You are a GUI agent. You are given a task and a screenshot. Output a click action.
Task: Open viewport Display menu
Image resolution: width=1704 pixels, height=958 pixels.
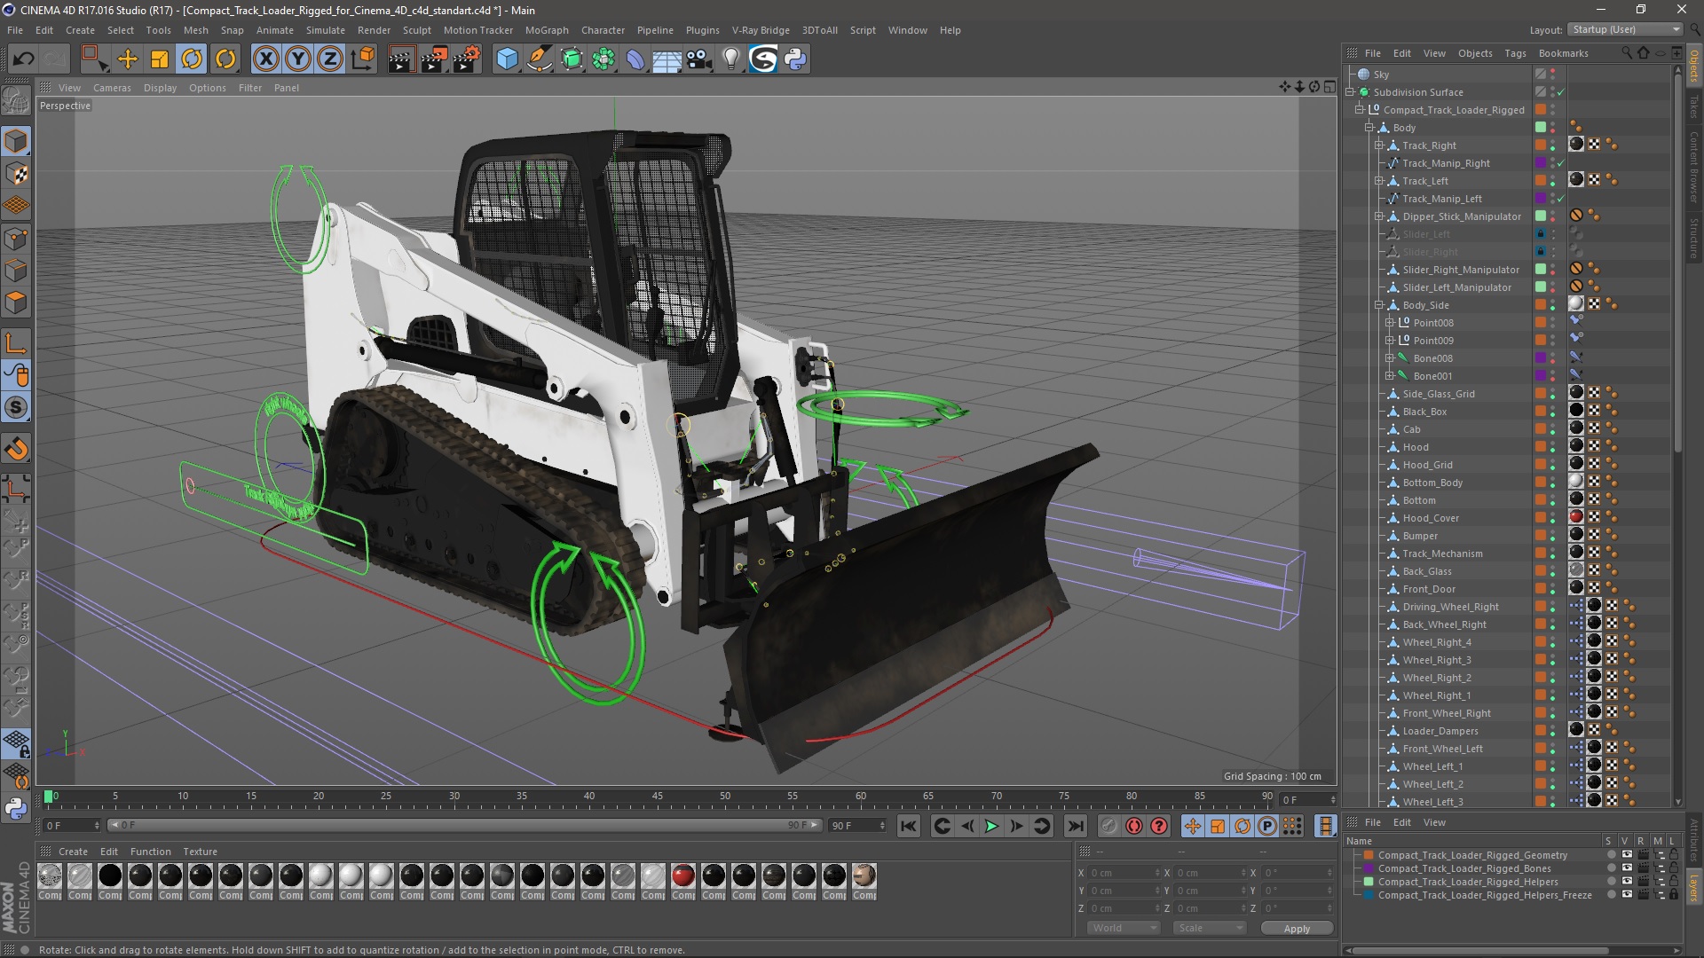(160, 88)
